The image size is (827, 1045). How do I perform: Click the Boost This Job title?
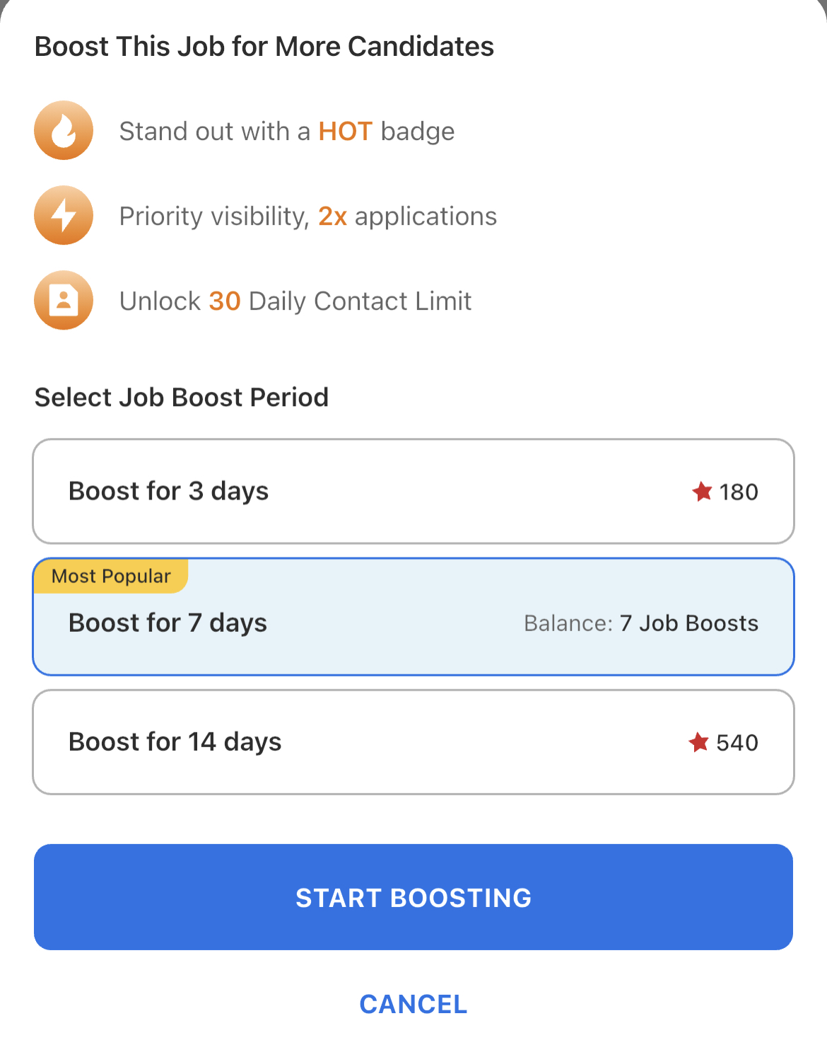pyautogui.click(x=264, y=47)
